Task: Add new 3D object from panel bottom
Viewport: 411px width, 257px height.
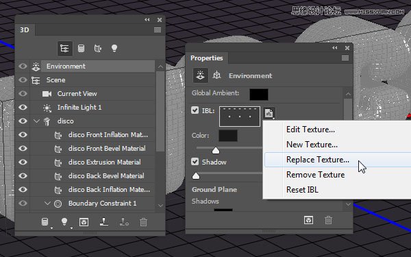Action: point(46,222)
